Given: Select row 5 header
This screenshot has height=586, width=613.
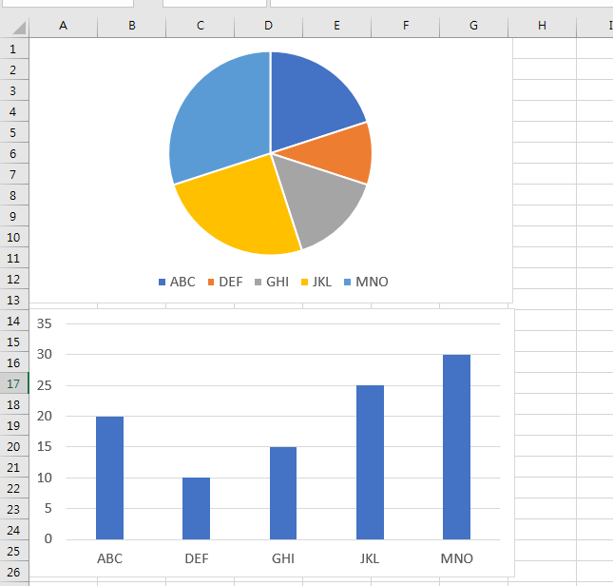Looking at the screenshot, I should coord(14,132).
